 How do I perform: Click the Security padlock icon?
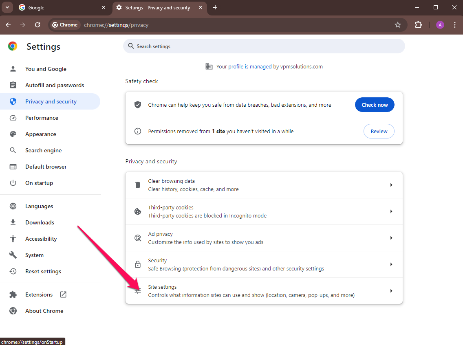click(137, 264)
